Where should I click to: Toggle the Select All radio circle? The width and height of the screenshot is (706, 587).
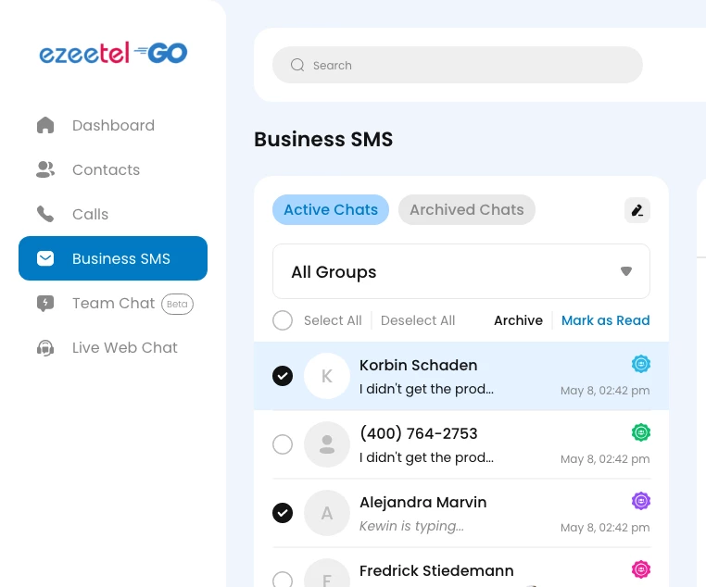click(283, 320)
